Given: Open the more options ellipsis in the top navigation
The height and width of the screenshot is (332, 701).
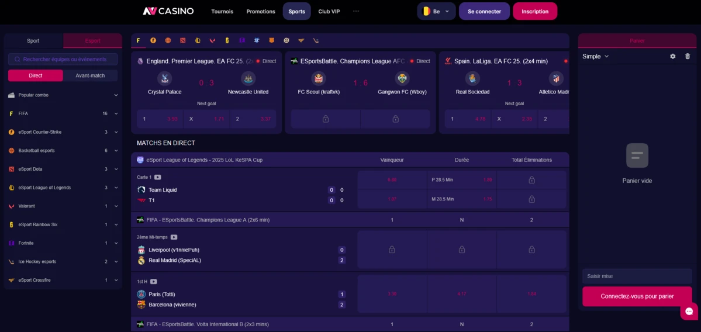Looking at the screenshot, I should tap(356, 11).
